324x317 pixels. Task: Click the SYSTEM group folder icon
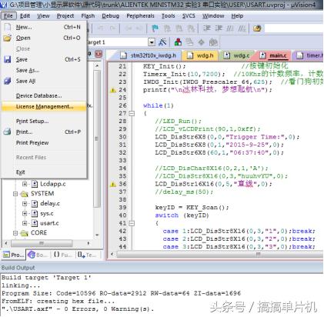coord(25,194)
